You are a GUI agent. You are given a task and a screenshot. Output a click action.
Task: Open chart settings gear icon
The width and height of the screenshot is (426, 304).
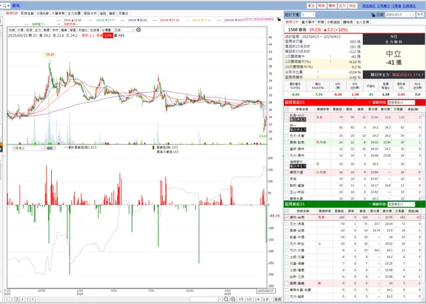coord(138,30)
